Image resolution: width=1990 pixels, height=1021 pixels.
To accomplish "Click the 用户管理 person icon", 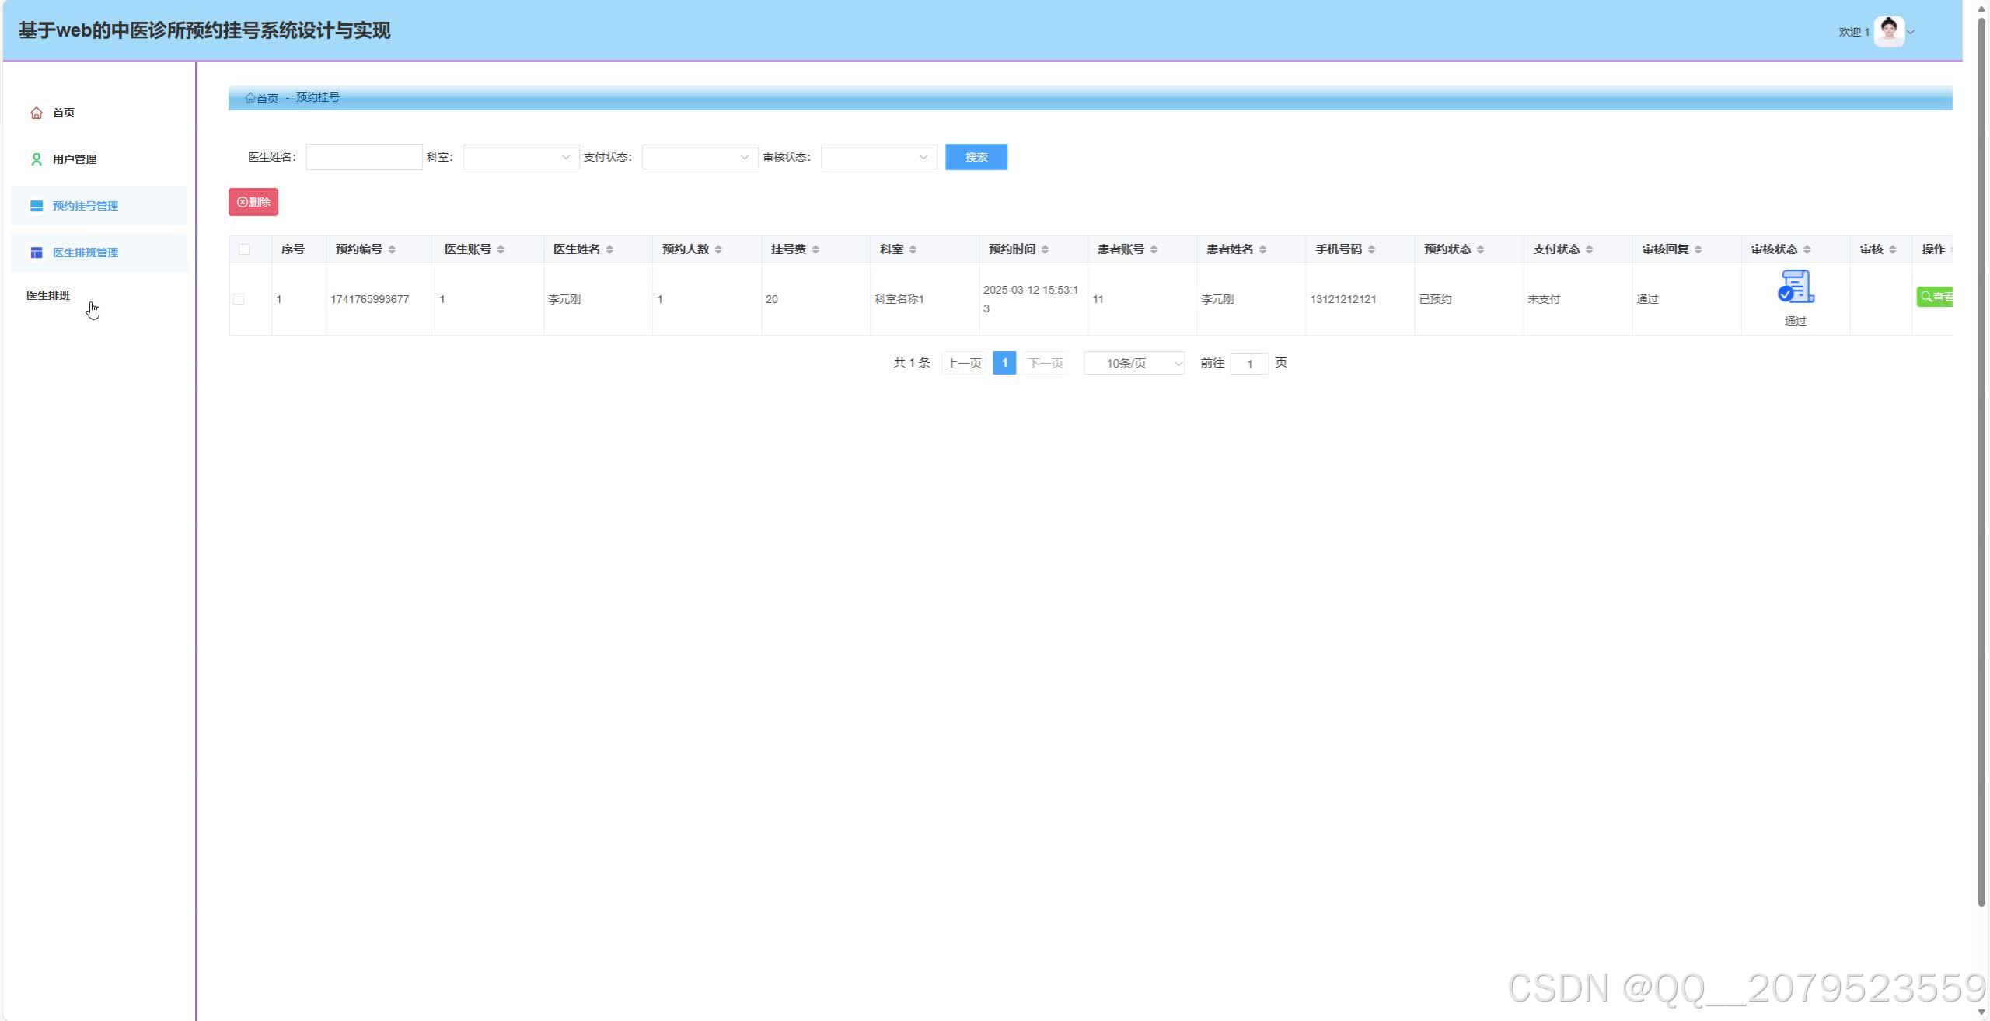I will (x=36, y=159).
